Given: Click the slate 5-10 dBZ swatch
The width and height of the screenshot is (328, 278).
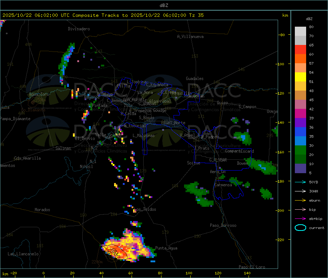Looking at the screenshot, I should coord(300,168).
